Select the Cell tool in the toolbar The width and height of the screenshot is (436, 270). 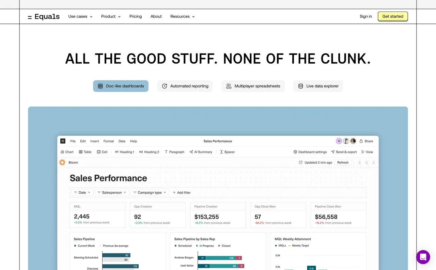[x=102, y=152]
